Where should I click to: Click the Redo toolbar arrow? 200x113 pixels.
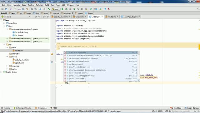coord(15,9)
